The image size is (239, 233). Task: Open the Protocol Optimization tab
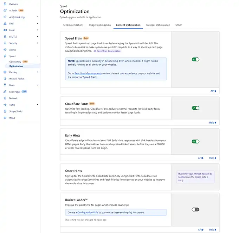coord(158,25)
